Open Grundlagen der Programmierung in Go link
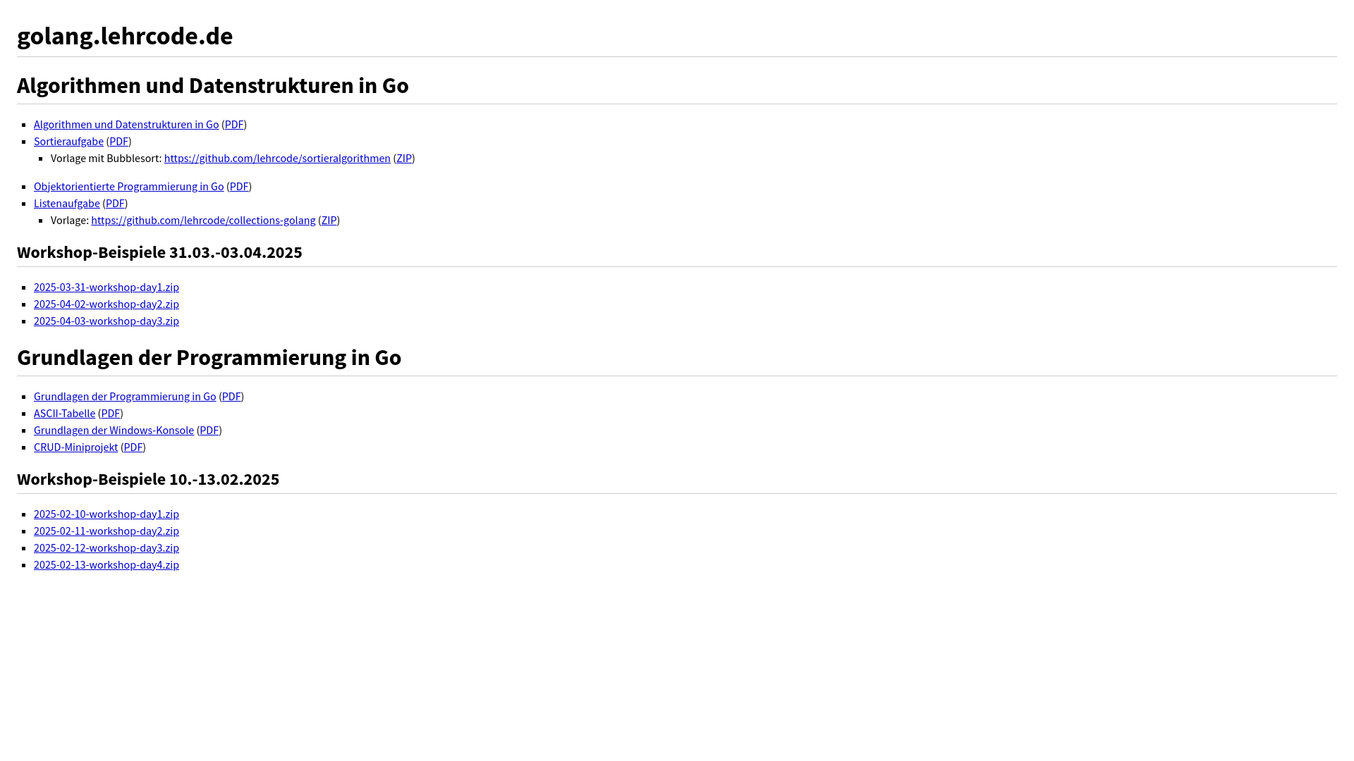The height and width of the screenshot is (761, 1354). click(125, 396)
